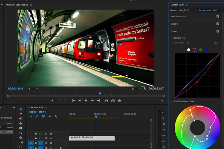Select IMG_2187.MOV clip on timeline
The image size is (224, 149).
(92, 138)
